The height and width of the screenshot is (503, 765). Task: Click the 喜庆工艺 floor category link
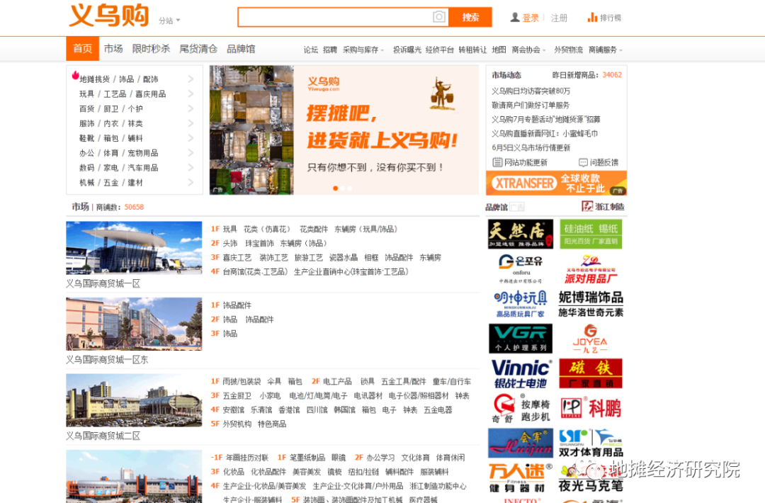point(237,258)
